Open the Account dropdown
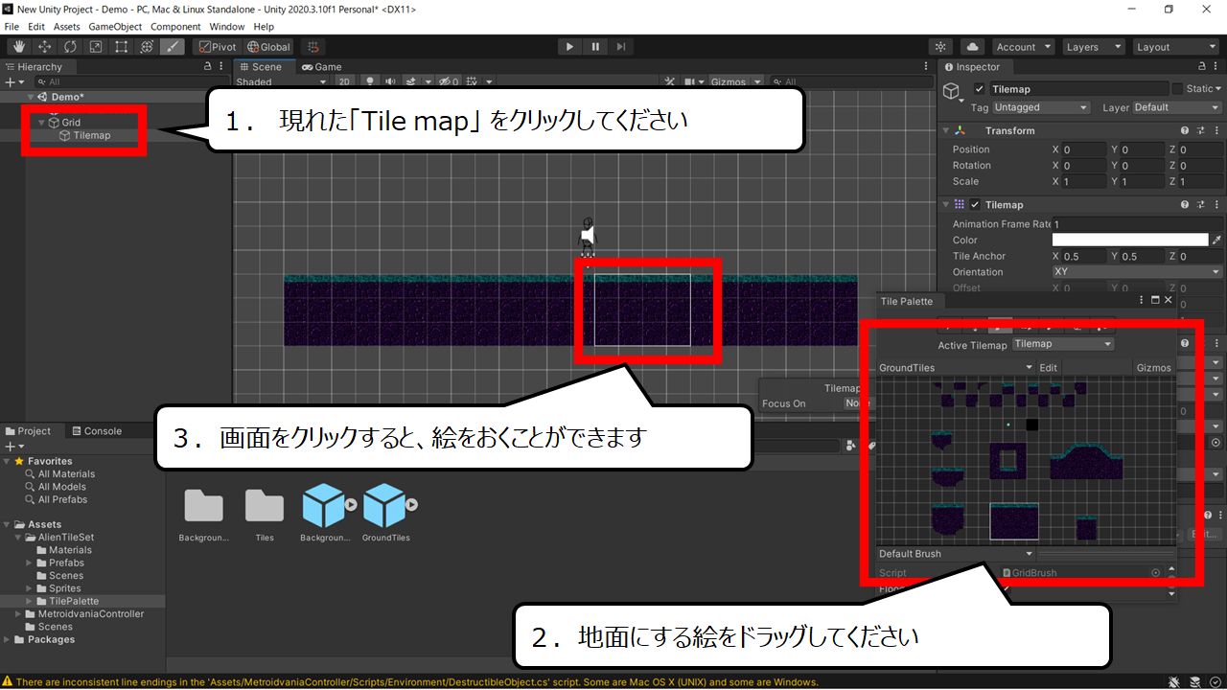 (x=1023, y=47)
